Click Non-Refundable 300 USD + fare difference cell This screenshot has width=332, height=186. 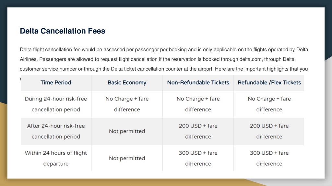click(198, 158)
